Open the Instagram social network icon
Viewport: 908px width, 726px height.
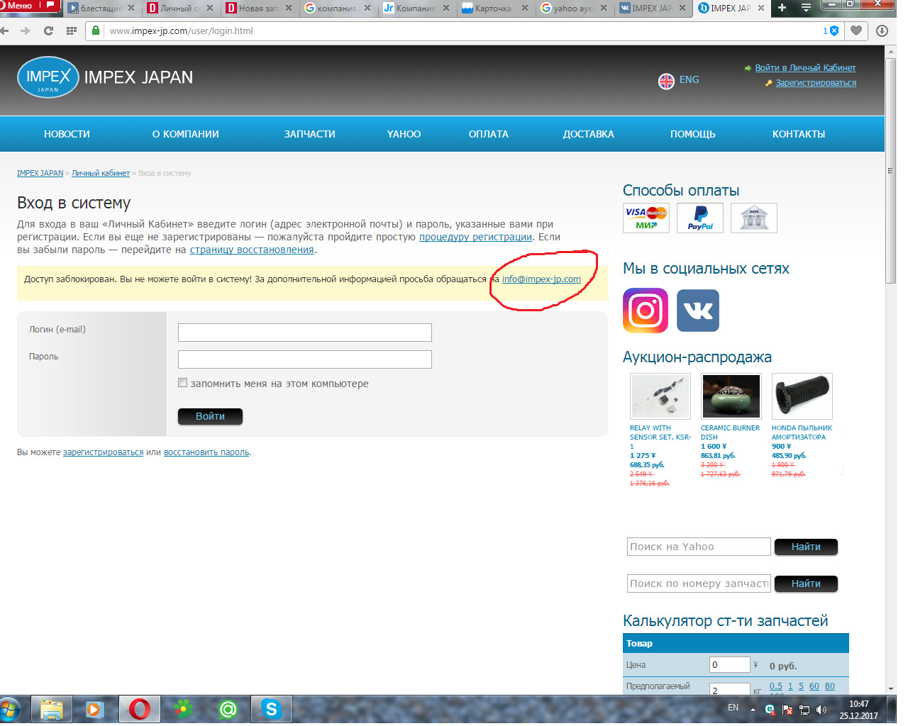(x=646, y=311)
